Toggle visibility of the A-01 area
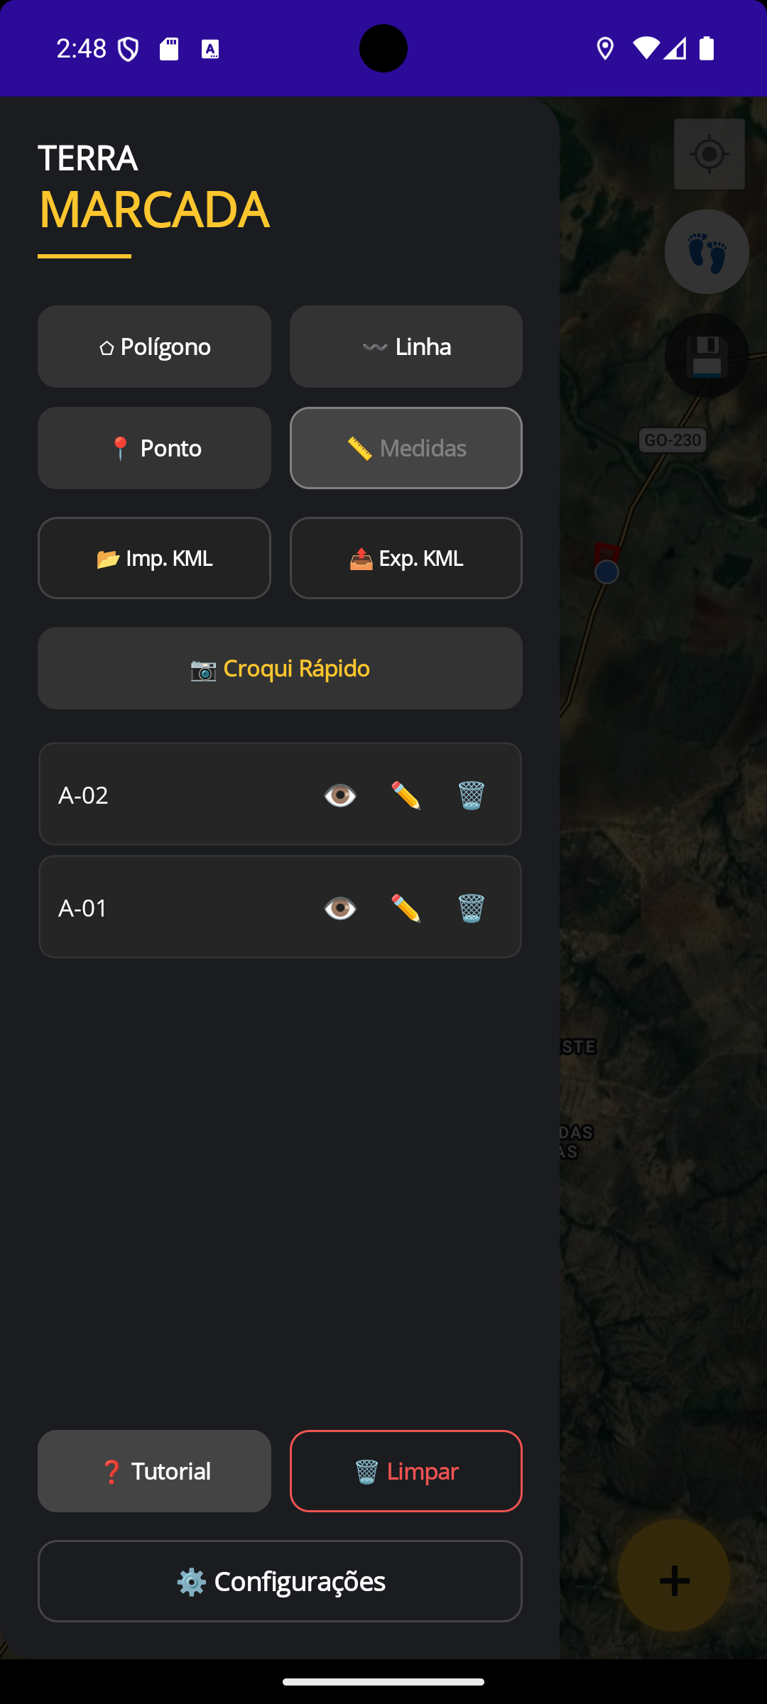This screenshot has width=767, height=1704. (x=339, y=907)
